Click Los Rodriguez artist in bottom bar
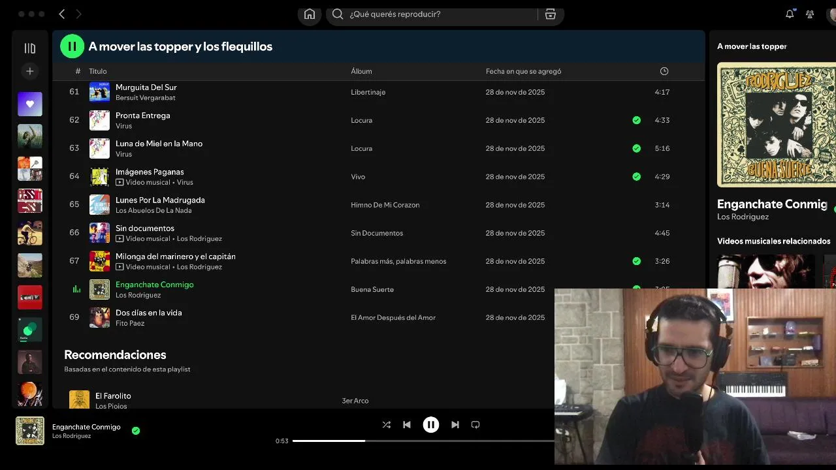Image resolution: width=836 pixels, height=470 pixels. pos(71,436)
